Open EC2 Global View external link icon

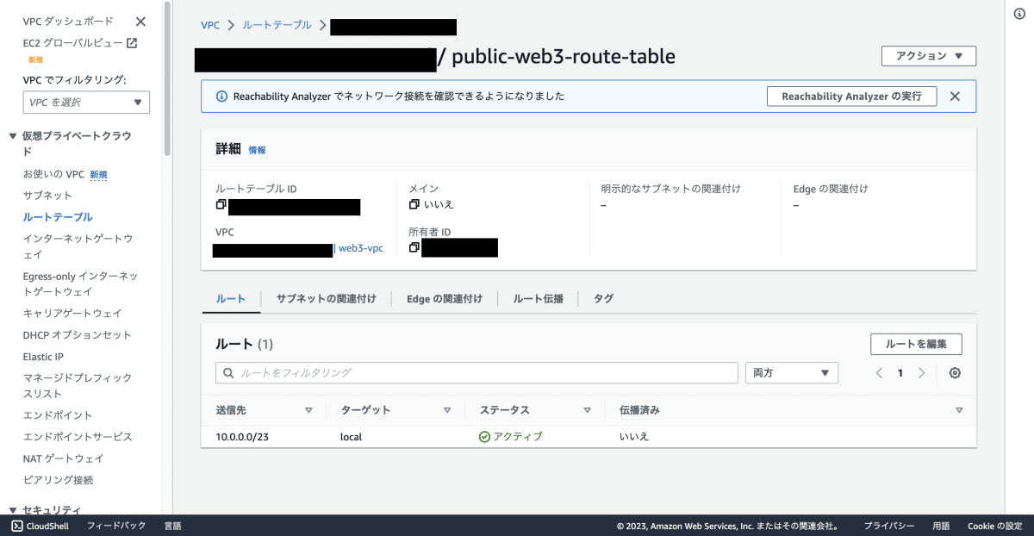point(132,42)
